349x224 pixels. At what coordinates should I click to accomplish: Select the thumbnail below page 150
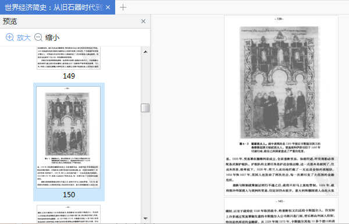[68, 214]
